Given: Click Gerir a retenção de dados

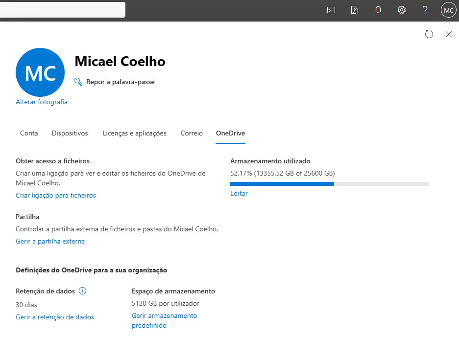Looking at the screenshot, I should (55, 317).
